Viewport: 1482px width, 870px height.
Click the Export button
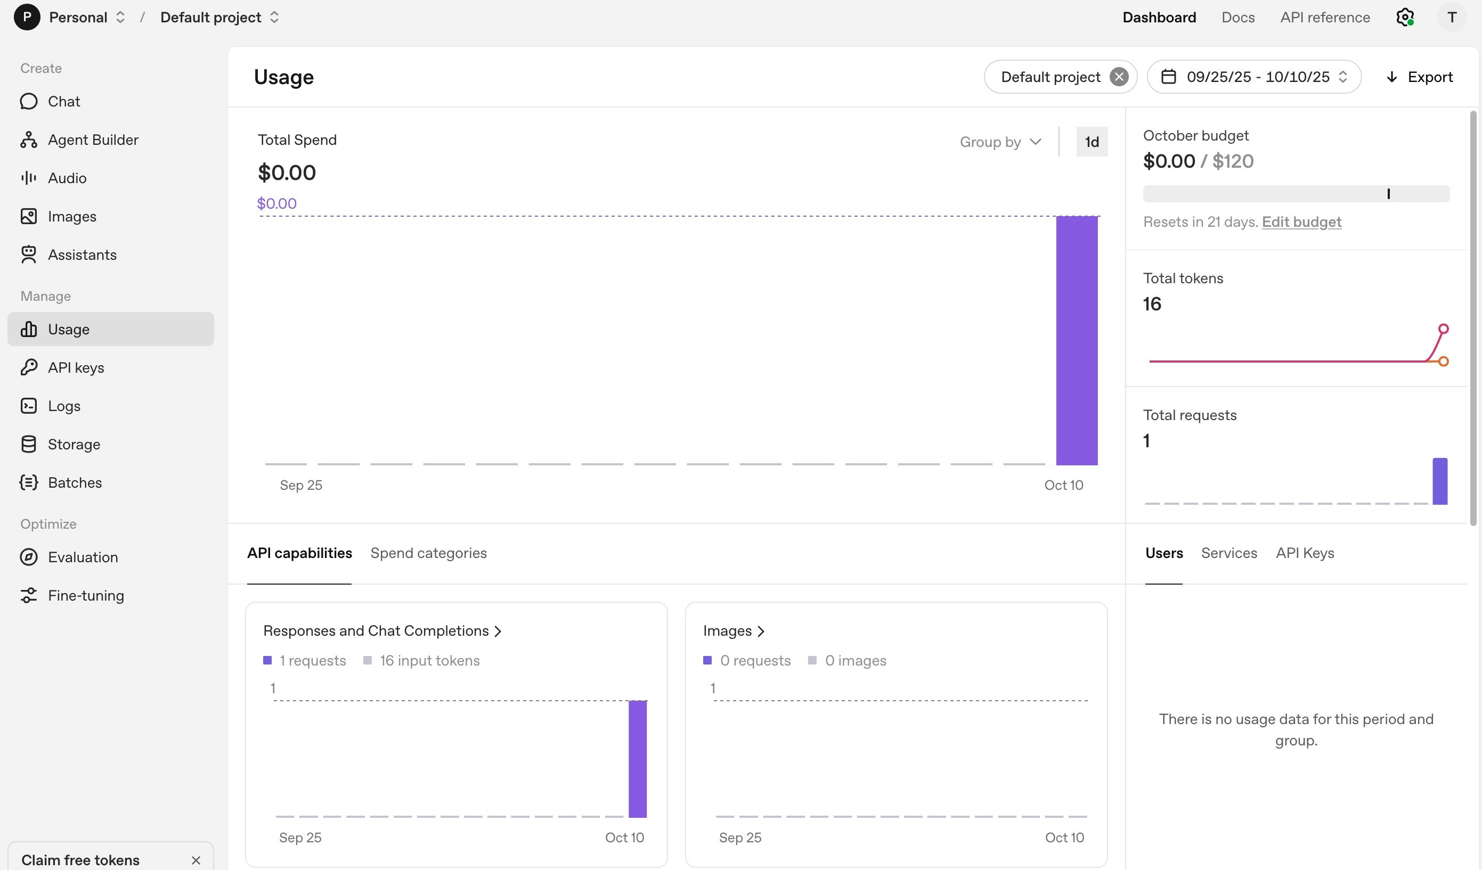point(1419,77)
